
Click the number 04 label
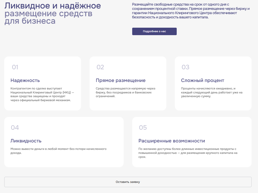tap(15, 128)
